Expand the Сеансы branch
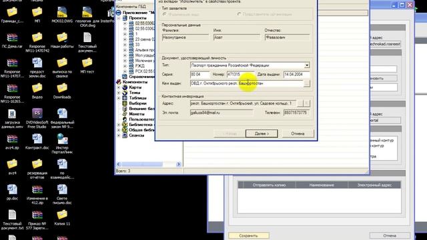The width and height of the screenshot is (427, 240). pyautogui.click(x=119, y=135)
